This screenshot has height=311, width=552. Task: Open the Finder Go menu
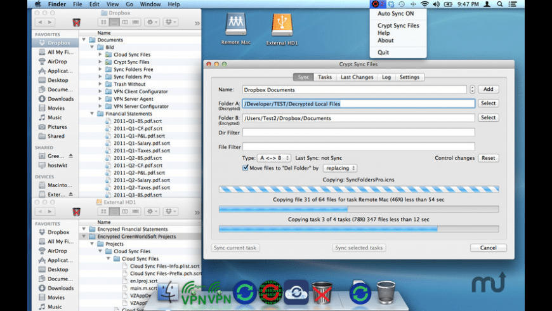pyautogui.click(x=129, y=4)
